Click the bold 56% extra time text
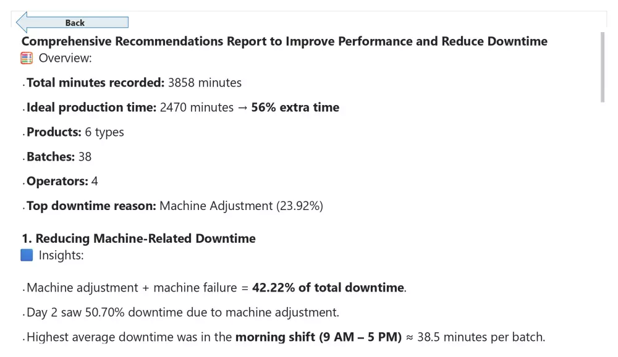Image resolution: width=618 pixels, height=357 pixels. [x=295, y=107]
